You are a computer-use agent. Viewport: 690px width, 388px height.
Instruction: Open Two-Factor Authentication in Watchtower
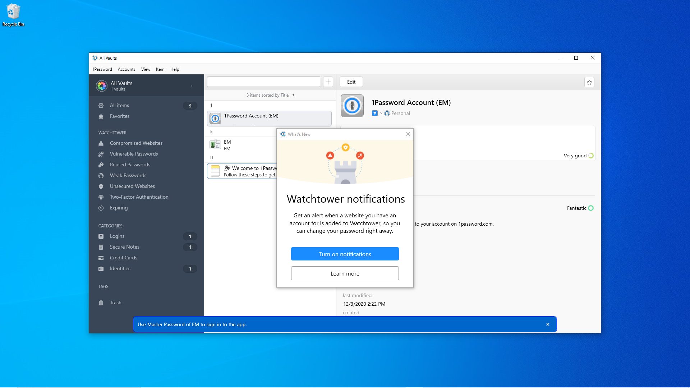click(139, 197)
